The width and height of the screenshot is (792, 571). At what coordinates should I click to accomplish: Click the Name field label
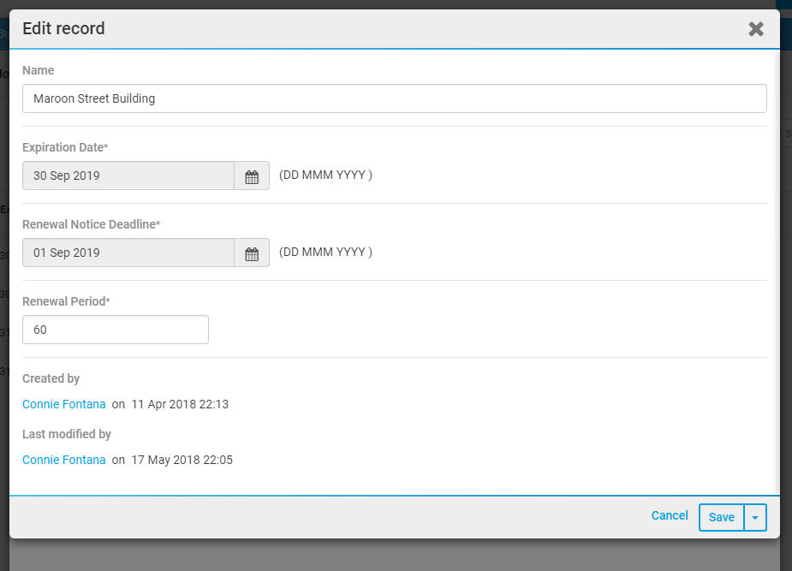coord(38,70)
